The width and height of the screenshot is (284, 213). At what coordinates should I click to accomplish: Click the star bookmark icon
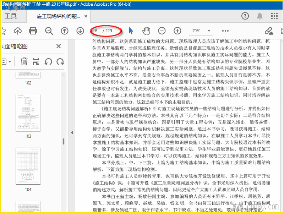[x=4, y=31]
